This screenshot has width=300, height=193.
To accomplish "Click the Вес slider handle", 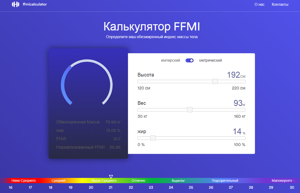I will click(190, 109).
